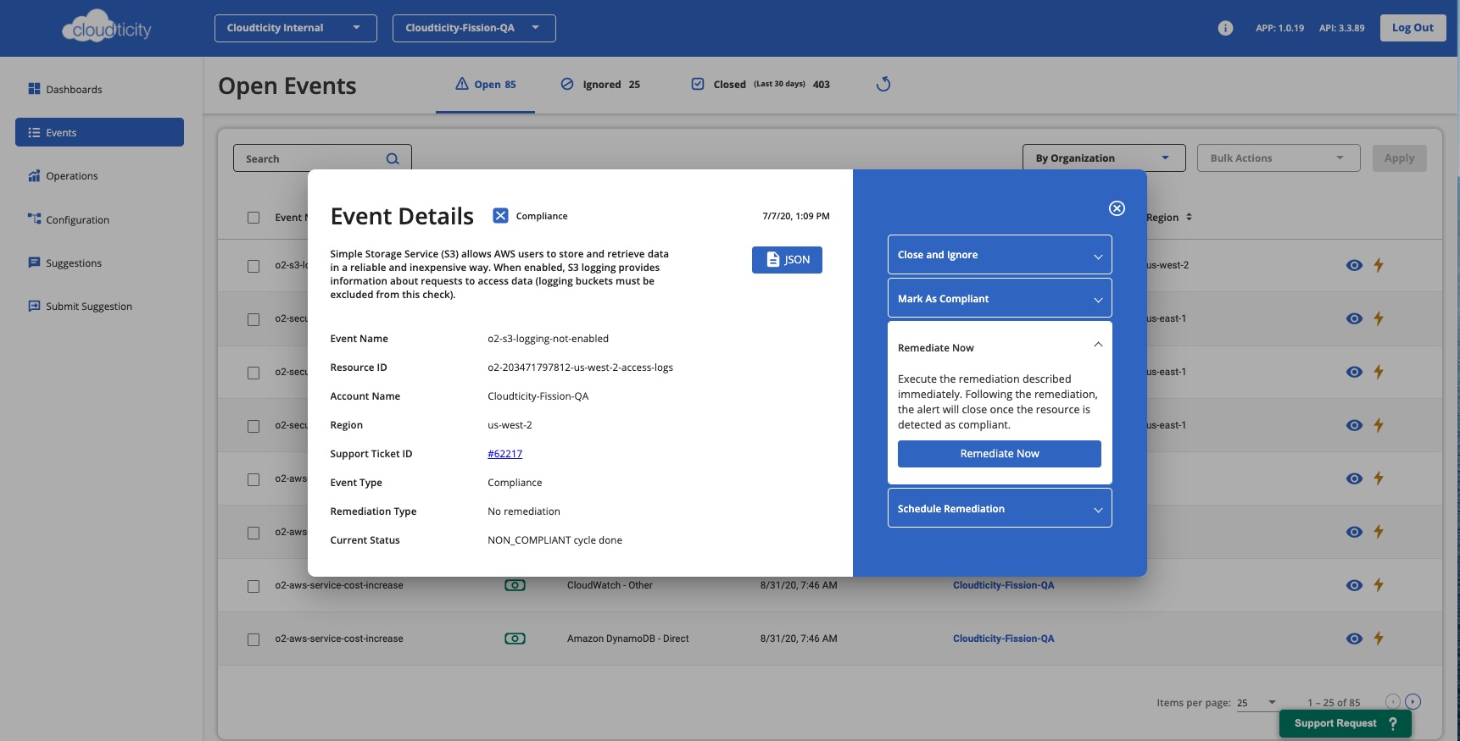Viewport: 1460px width, 741px height.
Task: Open Support Request button
Action: coord(1345,723)
